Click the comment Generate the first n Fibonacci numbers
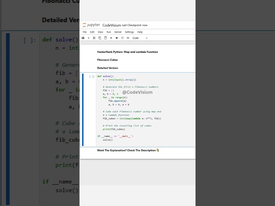275x206 pixels. point(131,87)
